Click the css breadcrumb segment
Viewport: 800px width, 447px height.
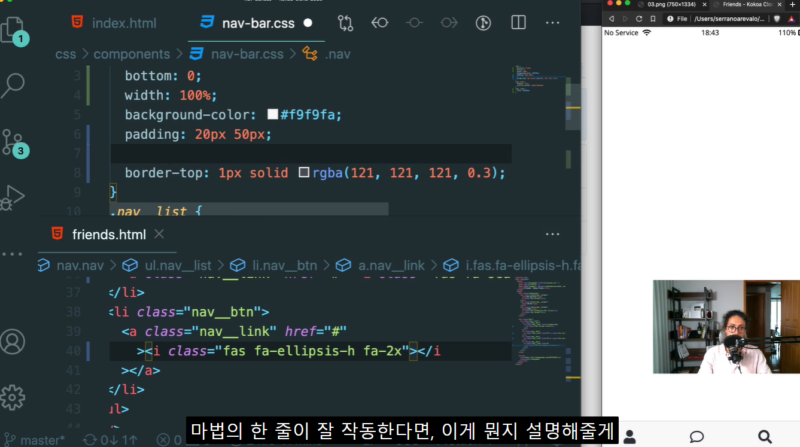pos(66,54)
